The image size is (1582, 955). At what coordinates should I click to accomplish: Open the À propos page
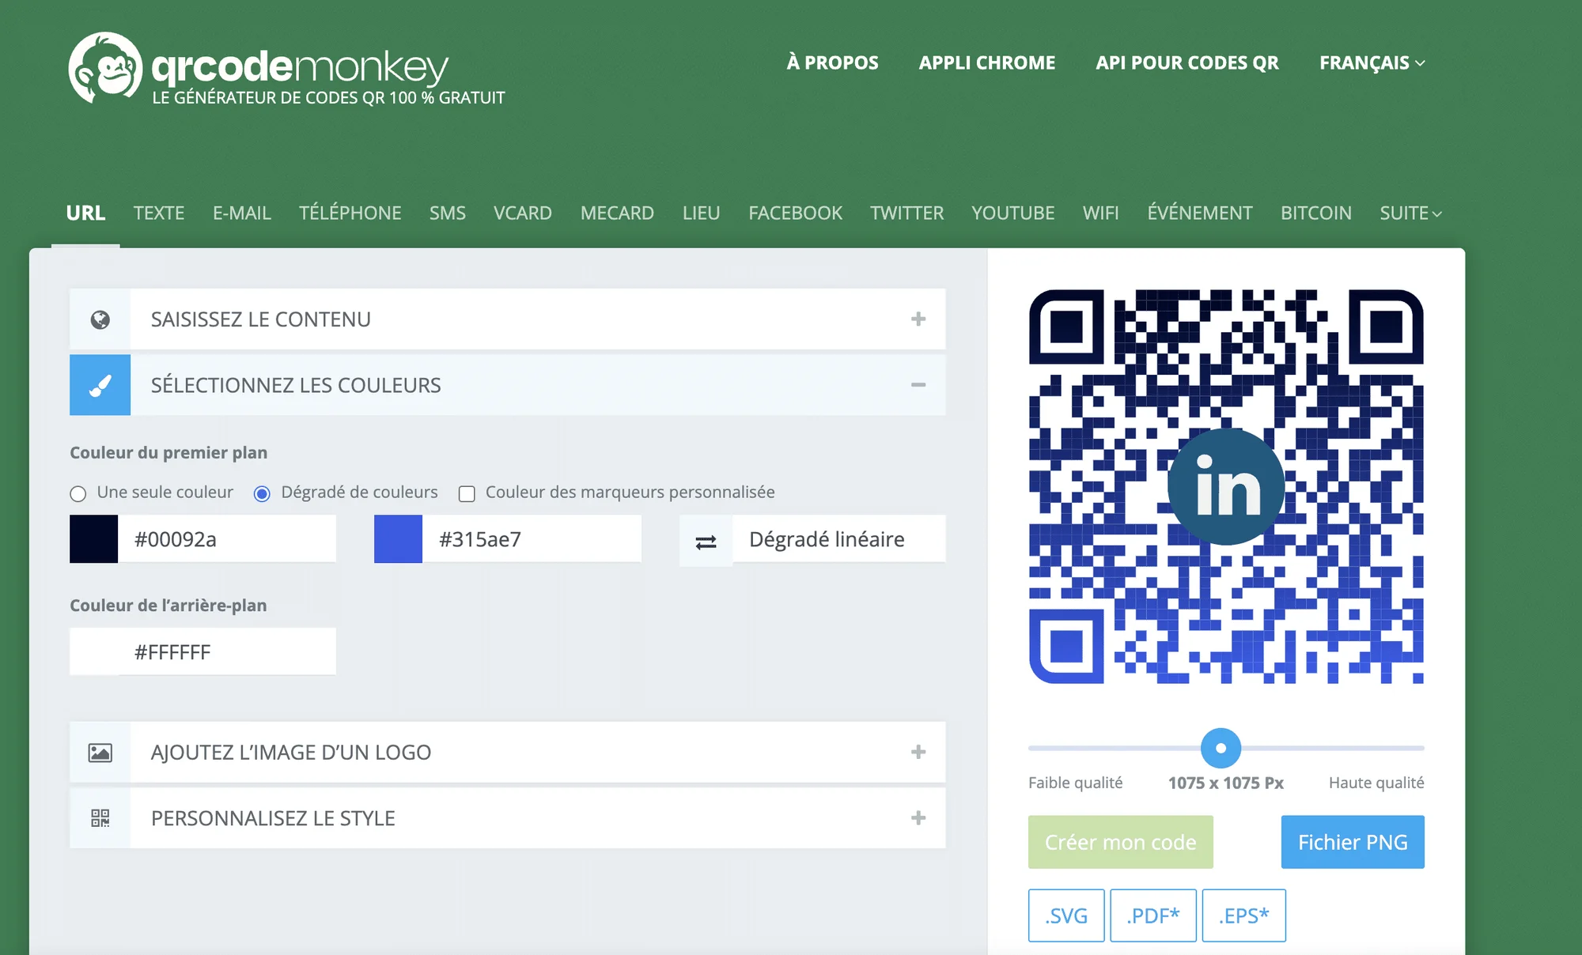[x=833, y=62]
